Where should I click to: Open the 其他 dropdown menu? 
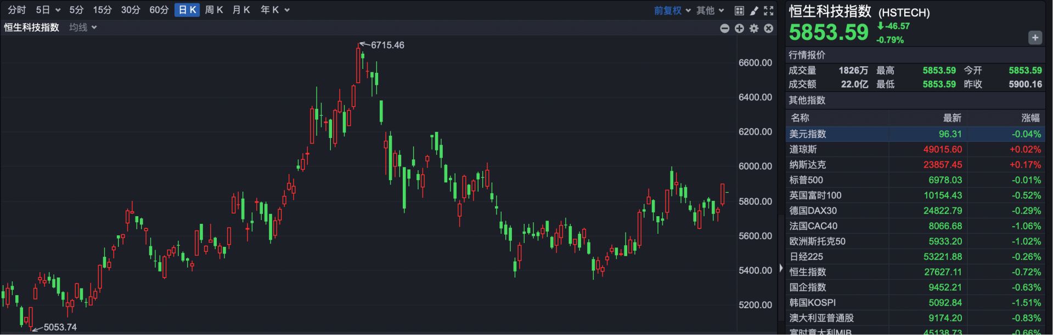[x=710, y=10]
